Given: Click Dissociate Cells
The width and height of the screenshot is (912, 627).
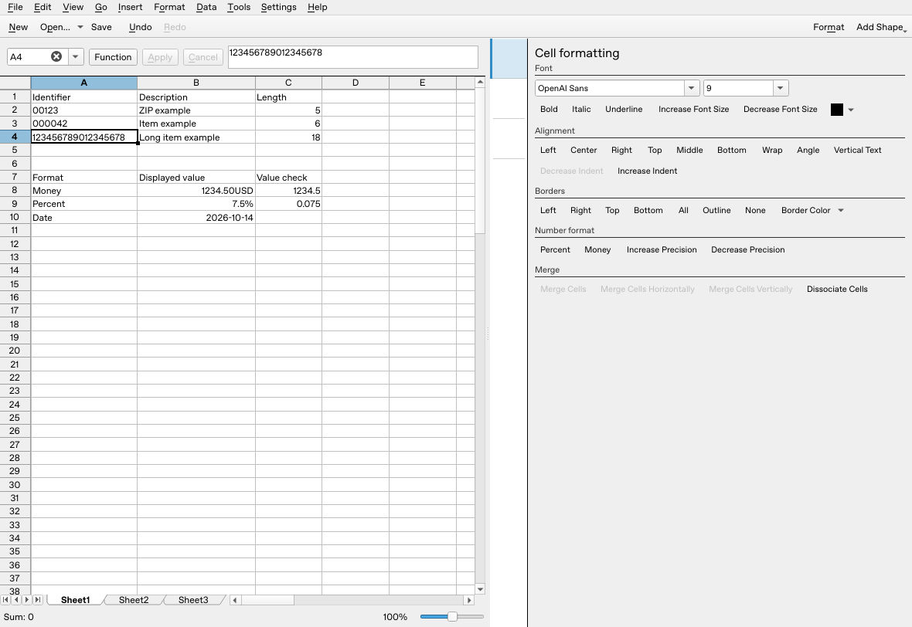Looking at the screenshot, I should [x=837, y=290].
